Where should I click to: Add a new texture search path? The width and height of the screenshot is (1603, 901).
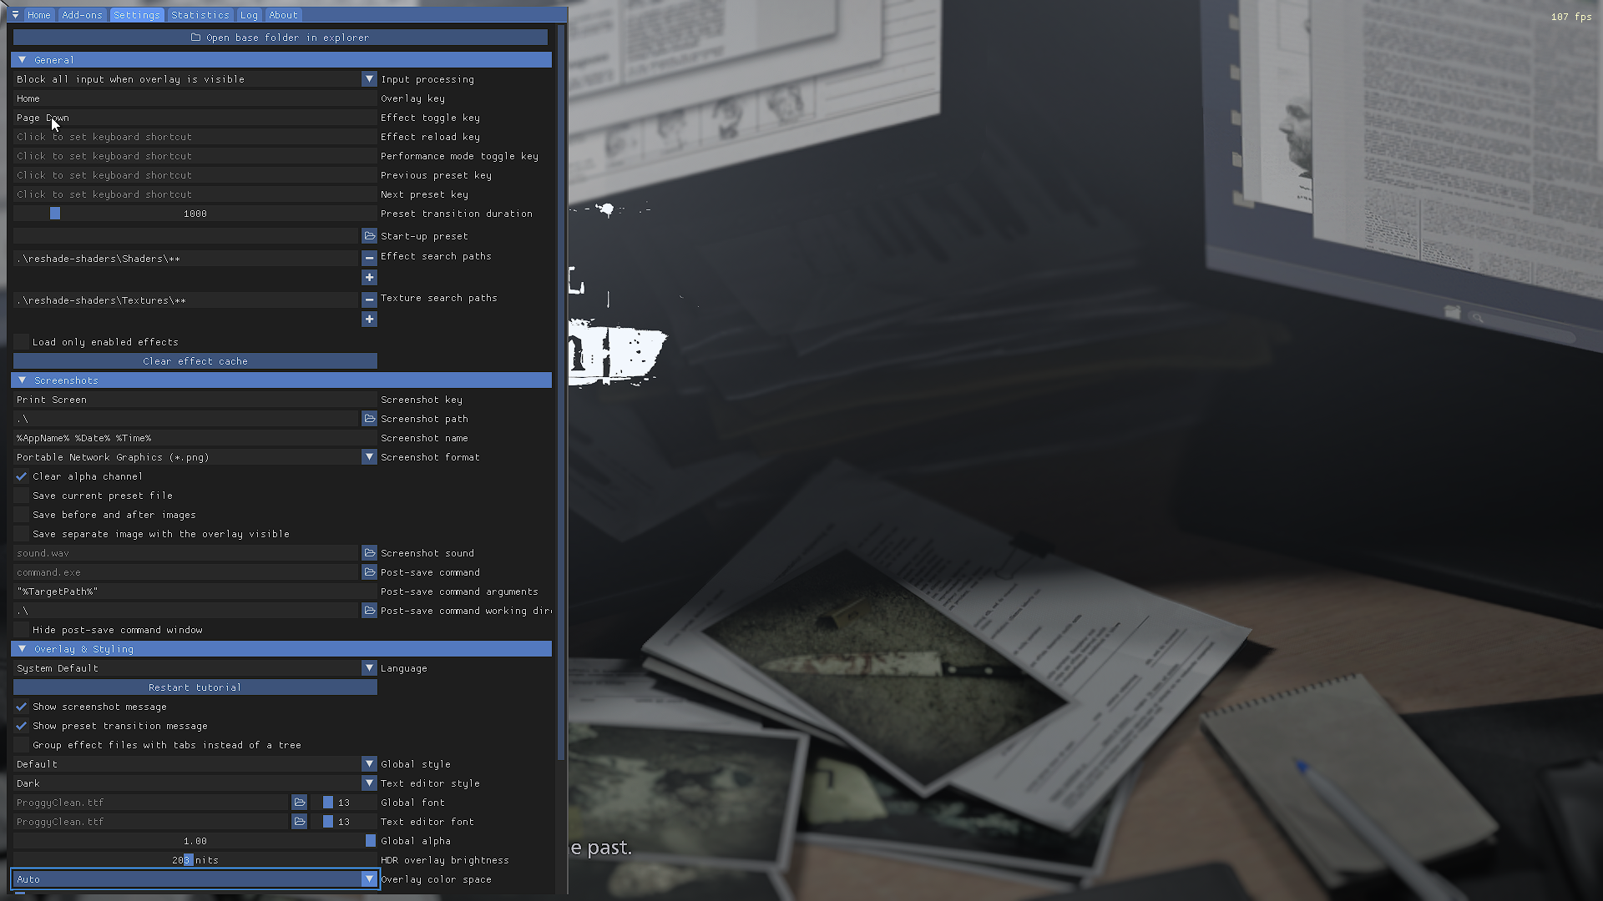(x=369, y=319)
